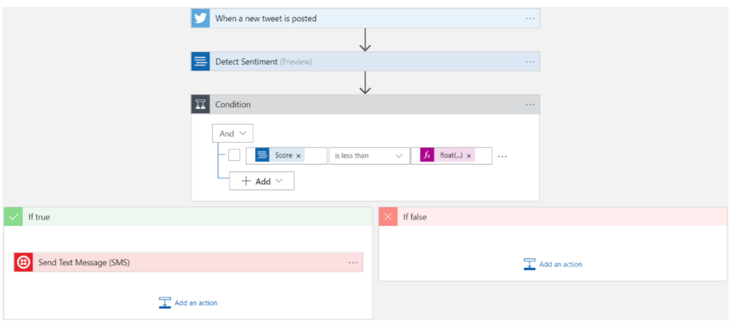Click the Condition step icon
Viewport: 731px width, 327px height.
click(201, 104)
